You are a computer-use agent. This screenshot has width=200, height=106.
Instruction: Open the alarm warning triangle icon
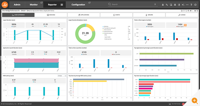[171, 5]
